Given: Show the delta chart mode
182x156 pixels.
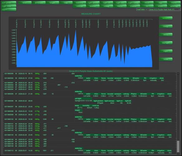Looking at the screenshot, I should (165, 35).
